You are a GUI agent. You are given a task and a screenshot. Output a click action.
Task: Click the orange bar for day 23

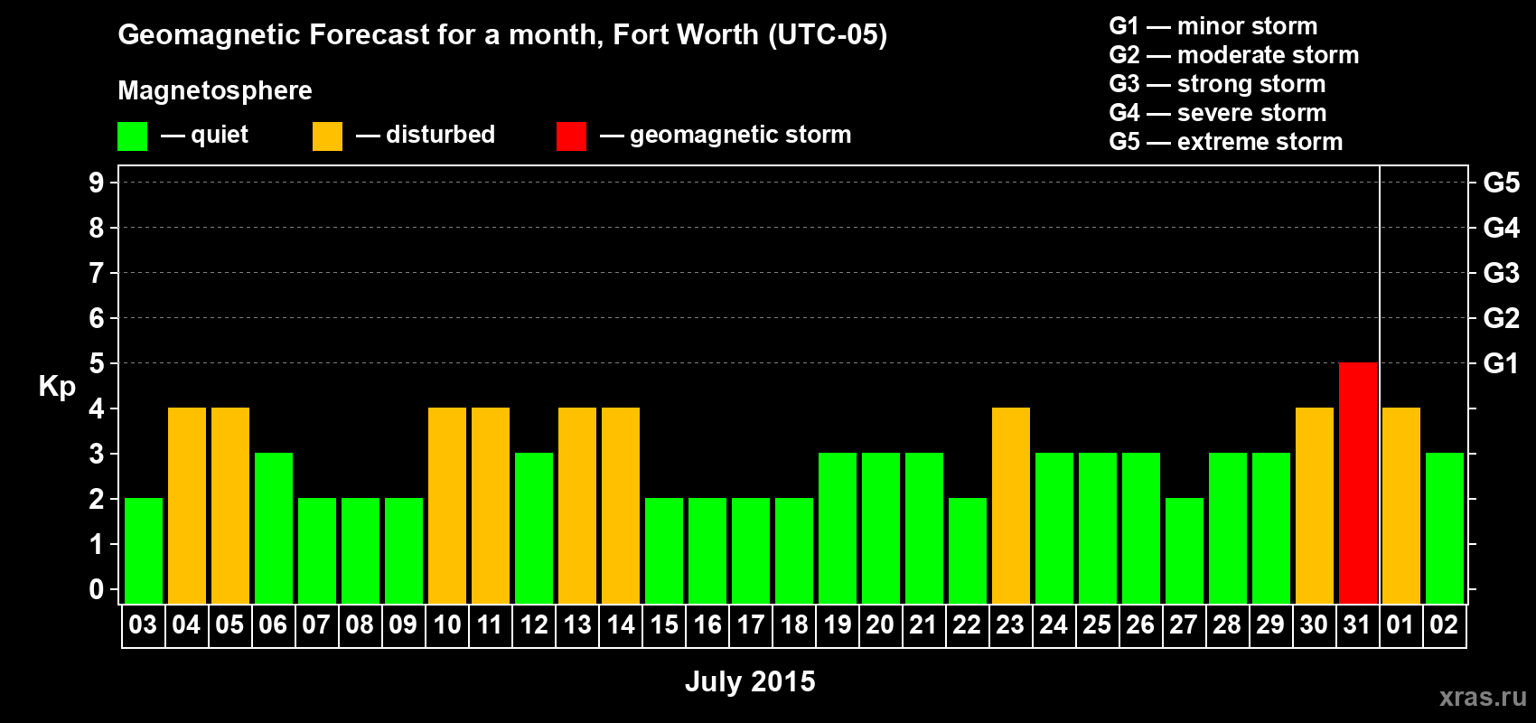1011,505
